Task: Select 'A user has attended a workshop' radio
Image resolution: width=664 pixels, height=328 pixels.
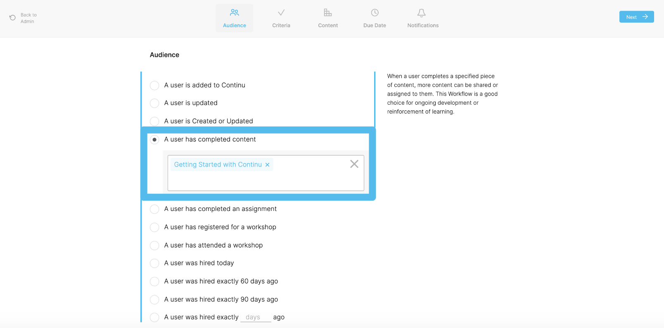Action: point(154,246)
